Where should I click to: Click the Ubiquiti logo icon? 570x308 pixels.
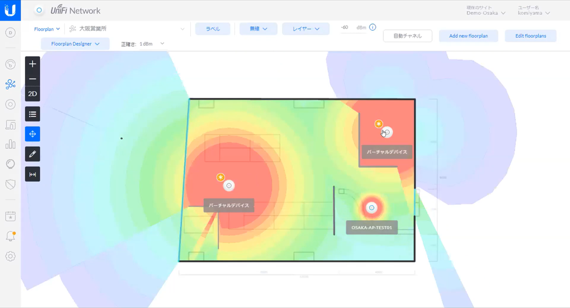(x=10, y=10)
